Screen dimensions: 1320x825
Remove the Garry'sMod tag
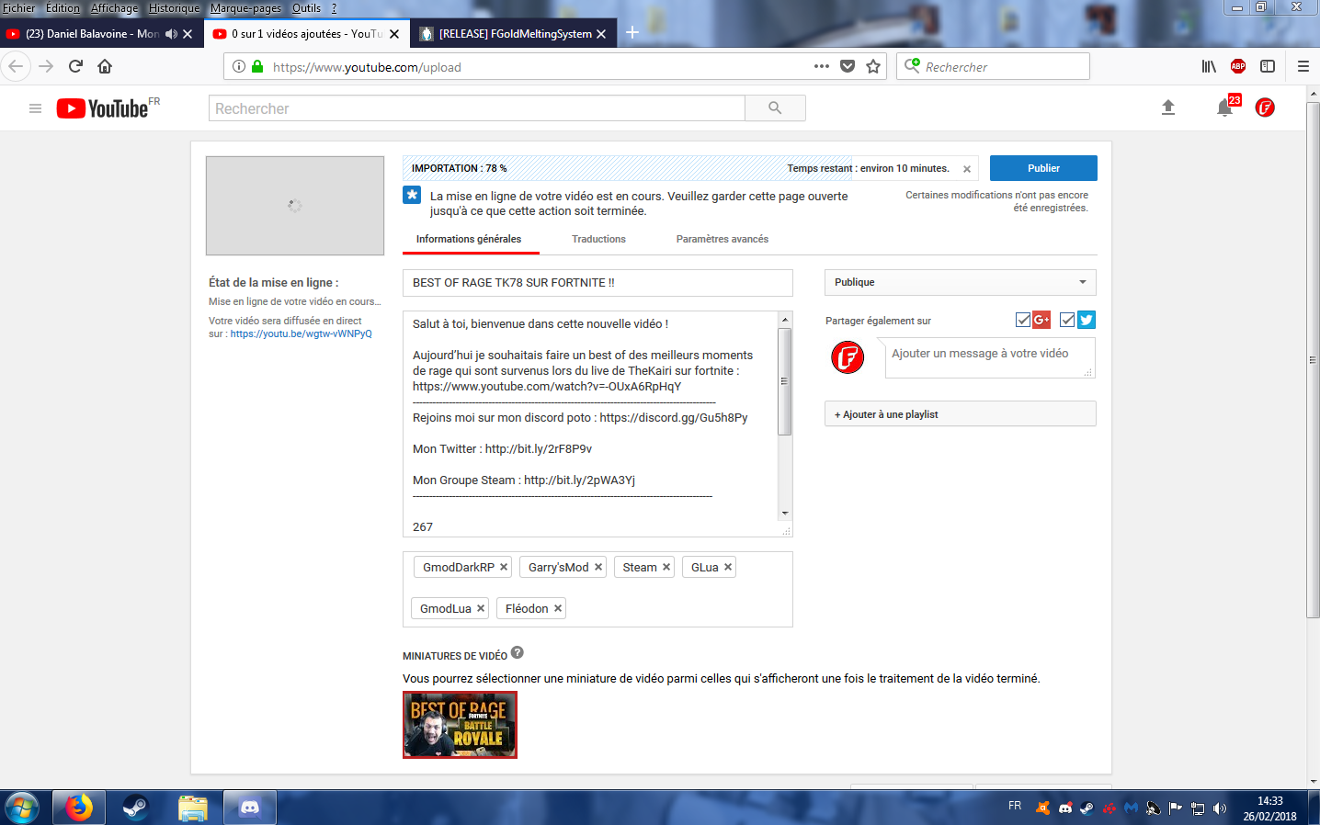tap(598, 567)
